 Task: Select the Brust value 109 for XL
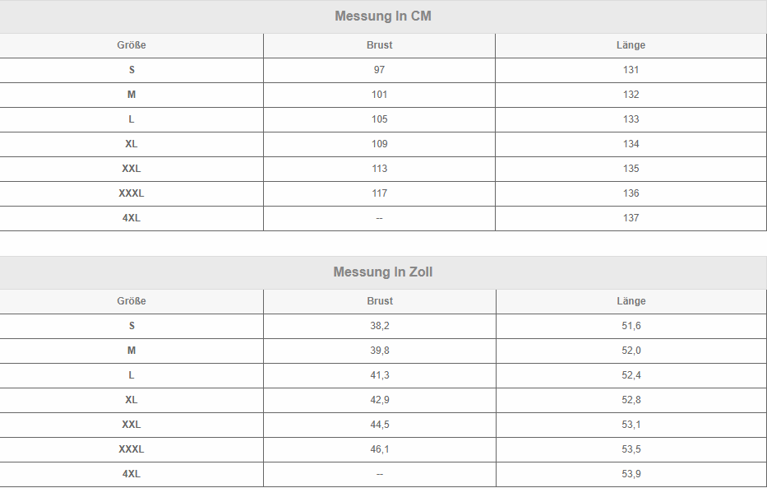379,144
